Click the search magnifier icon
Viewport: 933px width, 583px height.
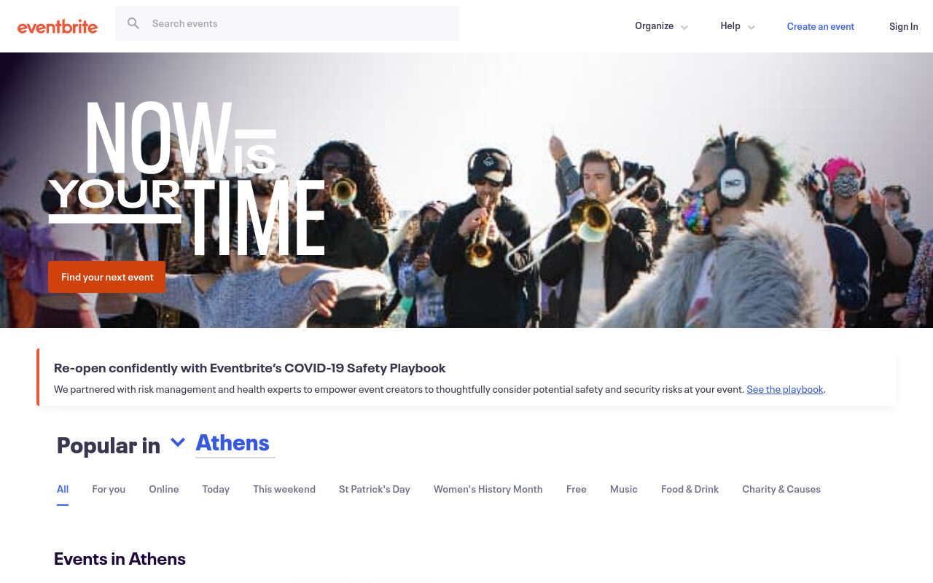point(133,23)
